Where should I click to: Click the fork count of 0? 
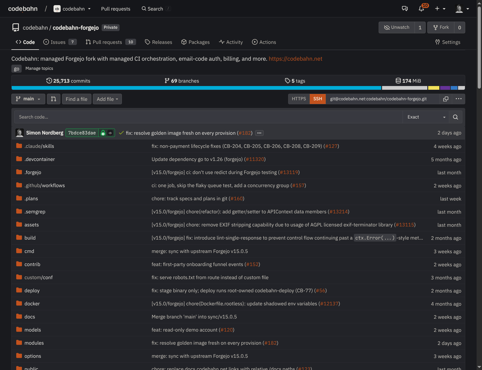pyautogui.click(x=460, y=27)
